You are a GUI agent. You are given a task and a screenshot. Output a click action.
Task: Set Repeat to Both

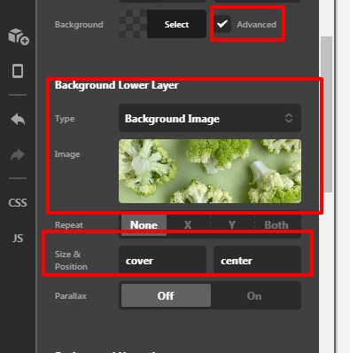click(276, 225)
